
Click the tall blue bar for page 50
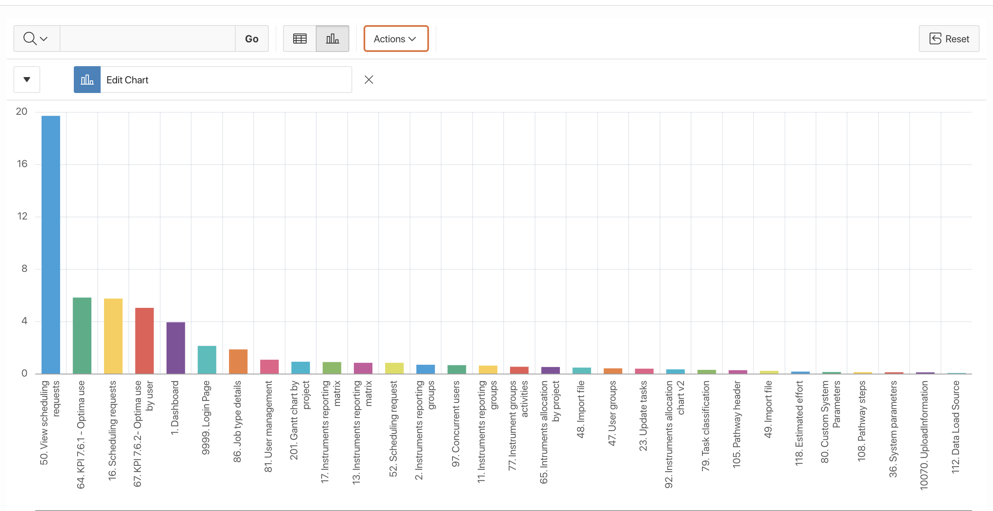51,245
